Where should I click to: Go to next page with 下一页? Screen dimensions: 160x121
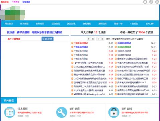coord(100,39)
